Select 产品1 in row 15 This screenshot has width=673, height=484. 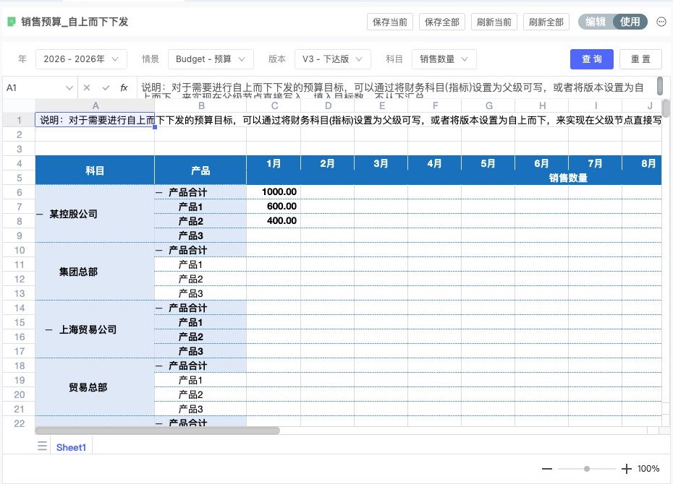(200, 322)
